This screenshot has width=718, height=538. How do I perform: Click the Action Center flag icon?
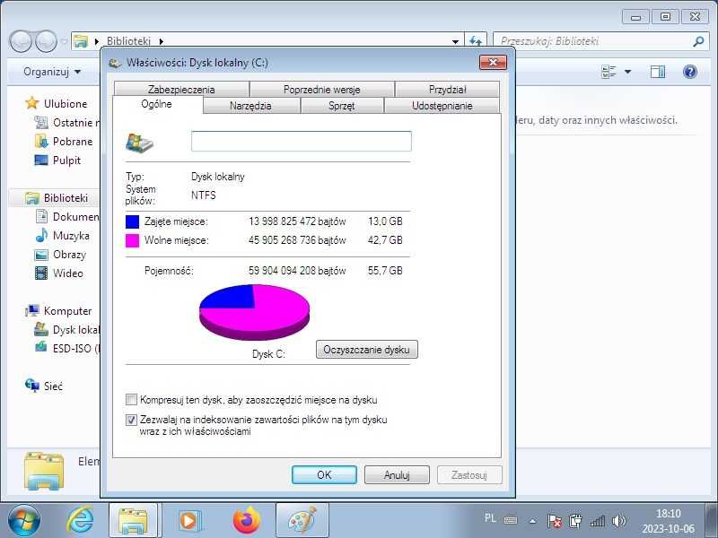click(555, 521)
